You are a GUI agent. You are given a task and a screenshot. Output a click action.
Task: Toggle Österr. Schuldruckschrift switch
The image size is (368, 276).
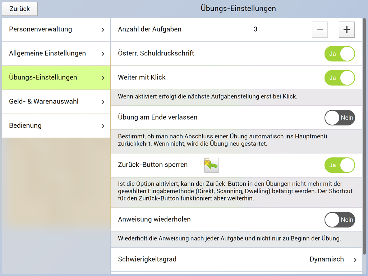339,54
